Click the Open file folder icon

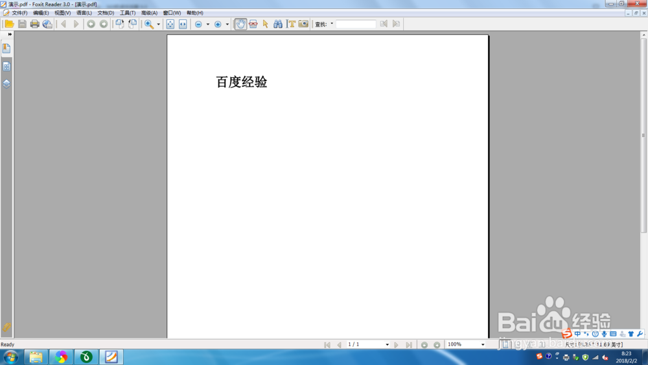click(9, 24)
